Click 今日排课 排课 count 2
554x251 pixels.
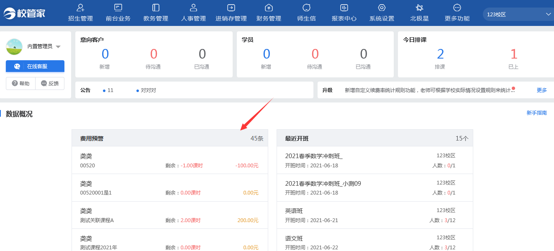click(440, 54)
